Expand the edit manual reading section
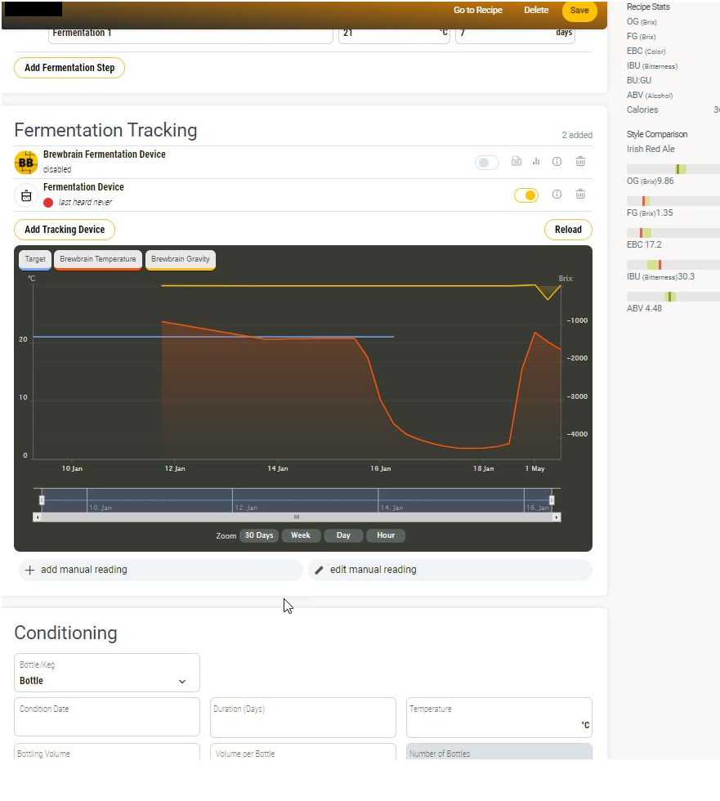Image resolution: width=720 pixels, height=801 pixels. [449, 570]
